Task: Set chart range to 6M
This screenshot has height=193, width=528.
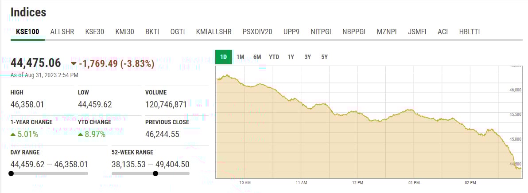Action: 257,57
